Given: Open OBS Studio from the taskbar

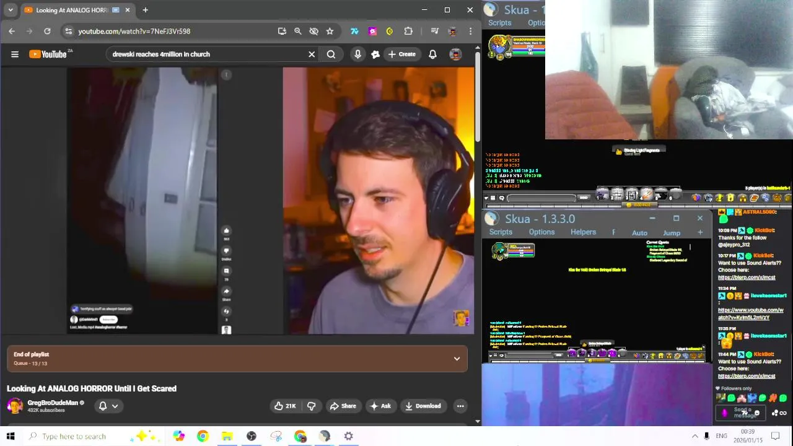Looking at the screenshot, I should (x=252, y=436).
